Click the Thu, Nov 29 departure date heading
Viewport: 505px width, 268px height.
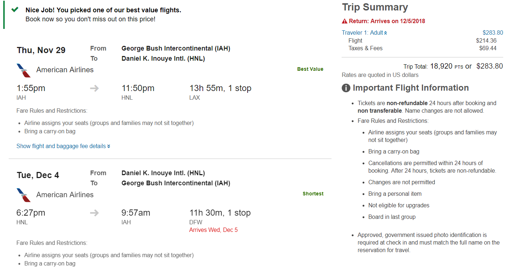(x=41, y=50)
